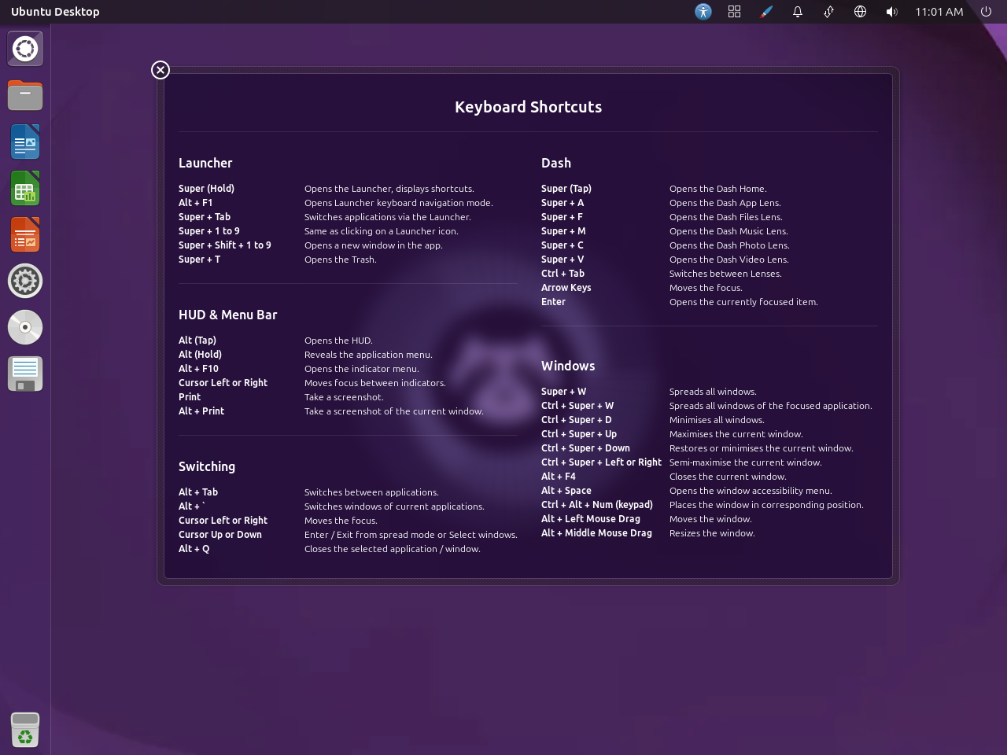
Task: Select the Alt + F1 shortcut text
Action: [x=195, y=203]
